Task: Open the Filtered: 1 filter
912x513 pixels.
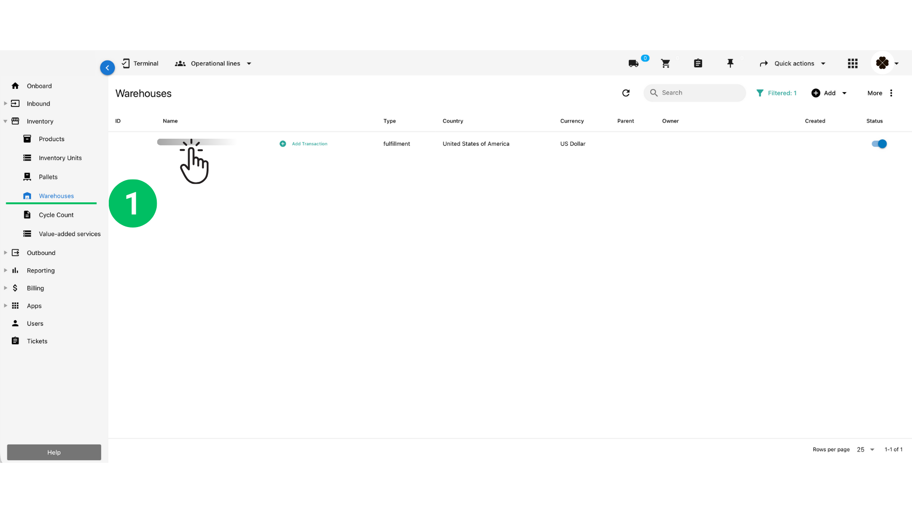Action: click(776, 93)
